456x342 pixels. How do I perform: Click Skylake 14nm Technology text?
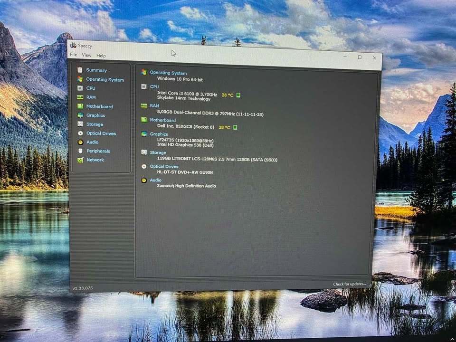point(183,99)
